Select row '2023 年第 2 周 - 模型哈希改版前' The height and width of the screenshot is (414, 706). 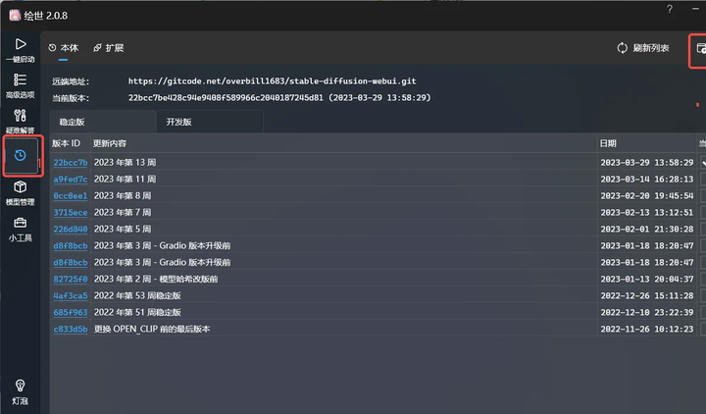pyautogui.click(x=378, y=279)
